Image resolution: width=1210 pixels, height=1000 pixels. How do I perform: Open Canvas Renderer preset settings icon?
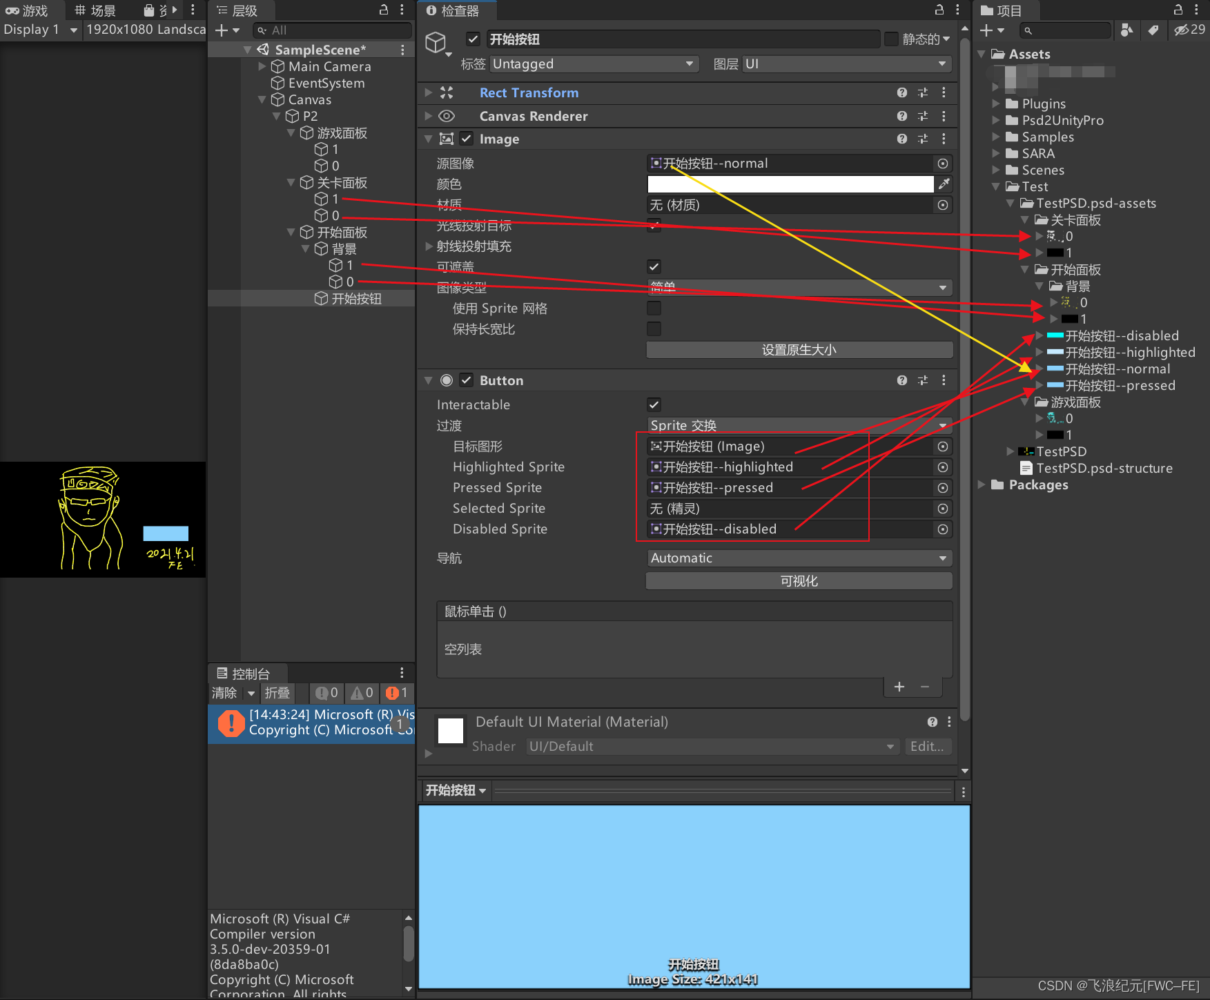[923, 116]
